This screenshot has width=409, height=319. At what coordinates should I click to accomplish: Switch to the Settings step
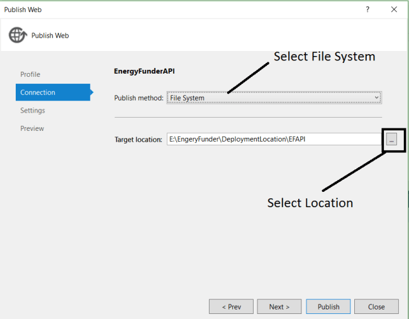click(33, 111)
